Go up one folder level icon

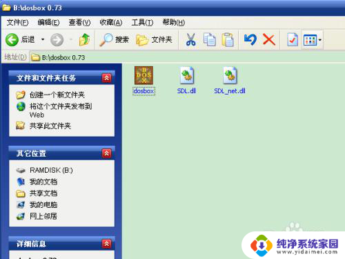tap(84, 39)
